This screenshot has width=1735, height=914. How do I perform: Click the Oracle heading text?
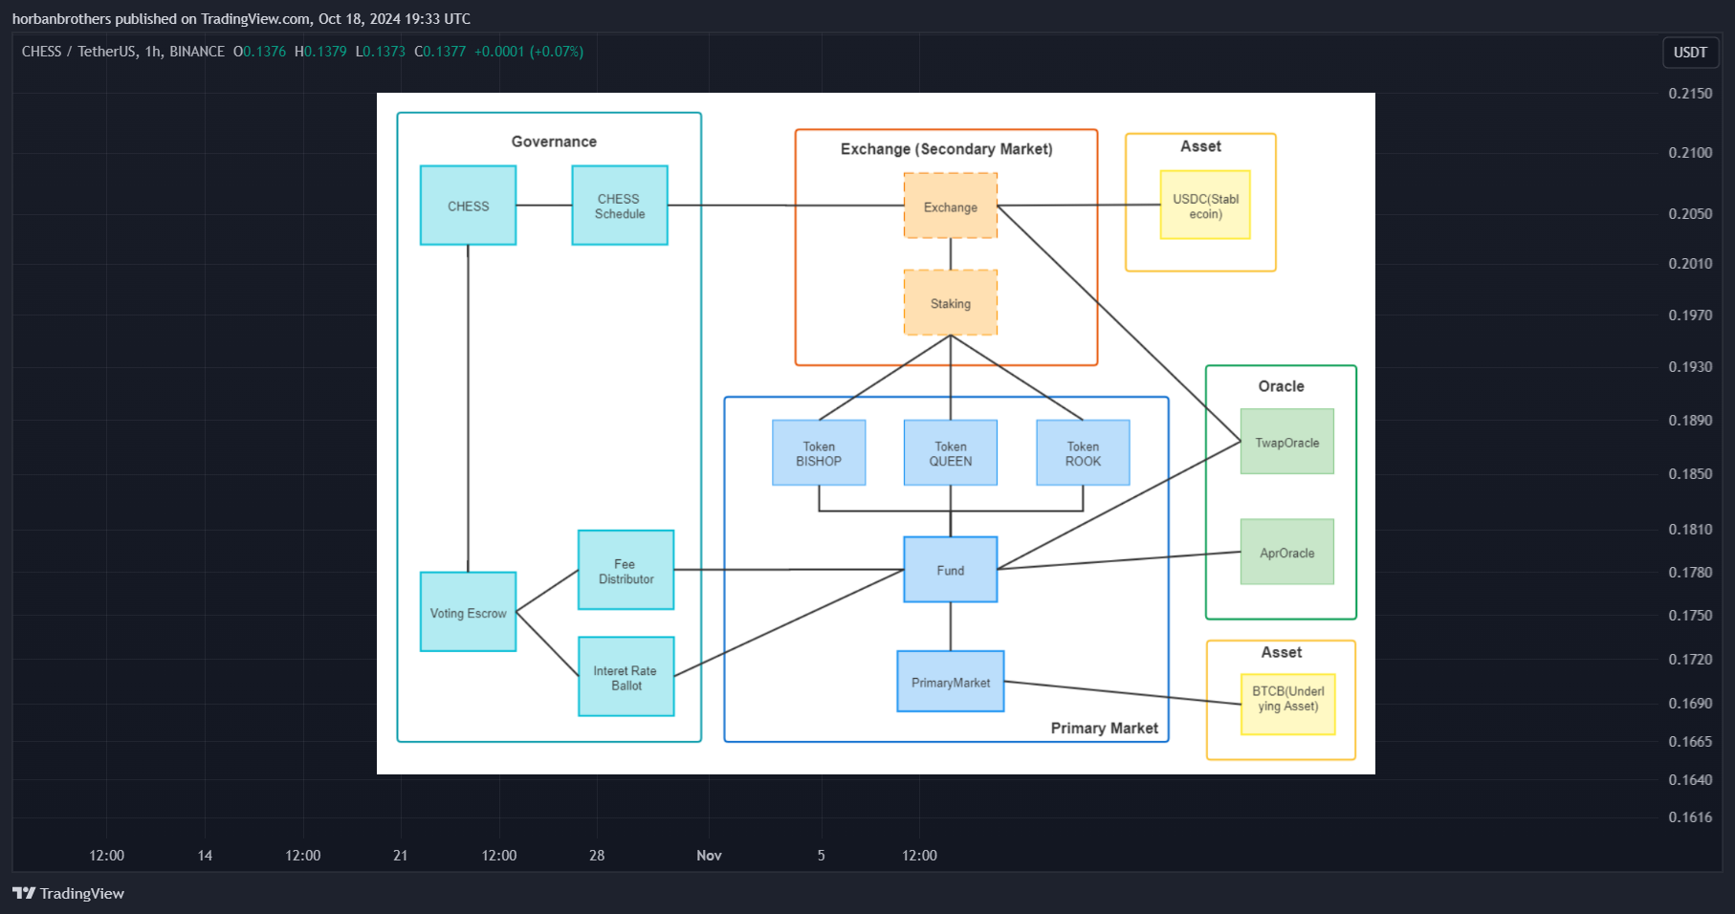coord(1282,386)
